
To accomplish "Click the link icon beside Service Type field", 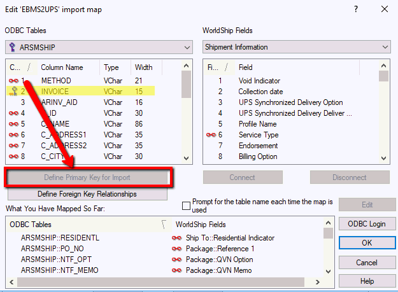I will pyautogui.click(x=211, y=135).
